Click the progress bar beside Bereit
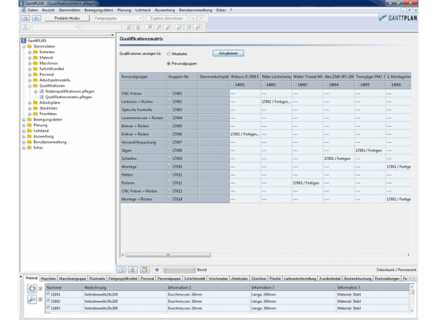 coord(179,270)
